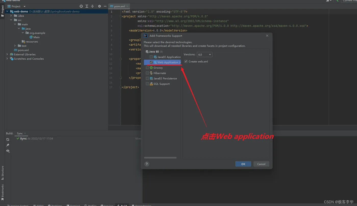The width and height of the screenshot is (357, 206).
Task: Collapse the src folder
Action: click(11, 20)
